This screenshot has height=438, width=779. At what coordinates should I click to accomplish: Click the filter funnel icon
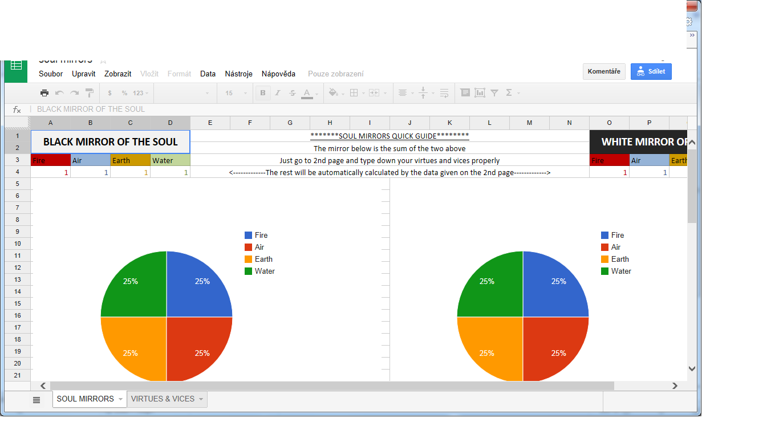click(x=494, y=93)
